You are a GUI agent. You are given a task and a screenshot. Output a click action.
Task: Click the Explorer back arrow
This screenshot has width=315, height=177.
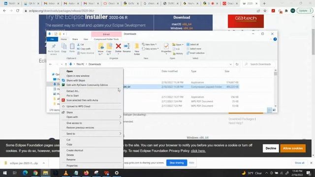(50, 64)
